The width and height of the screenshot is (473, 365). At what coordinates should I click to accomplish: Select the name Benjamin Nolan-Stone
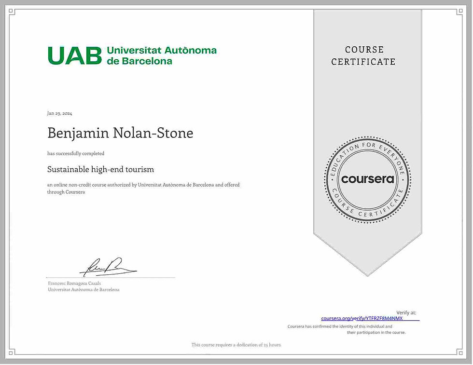click(x=120, y=133)
